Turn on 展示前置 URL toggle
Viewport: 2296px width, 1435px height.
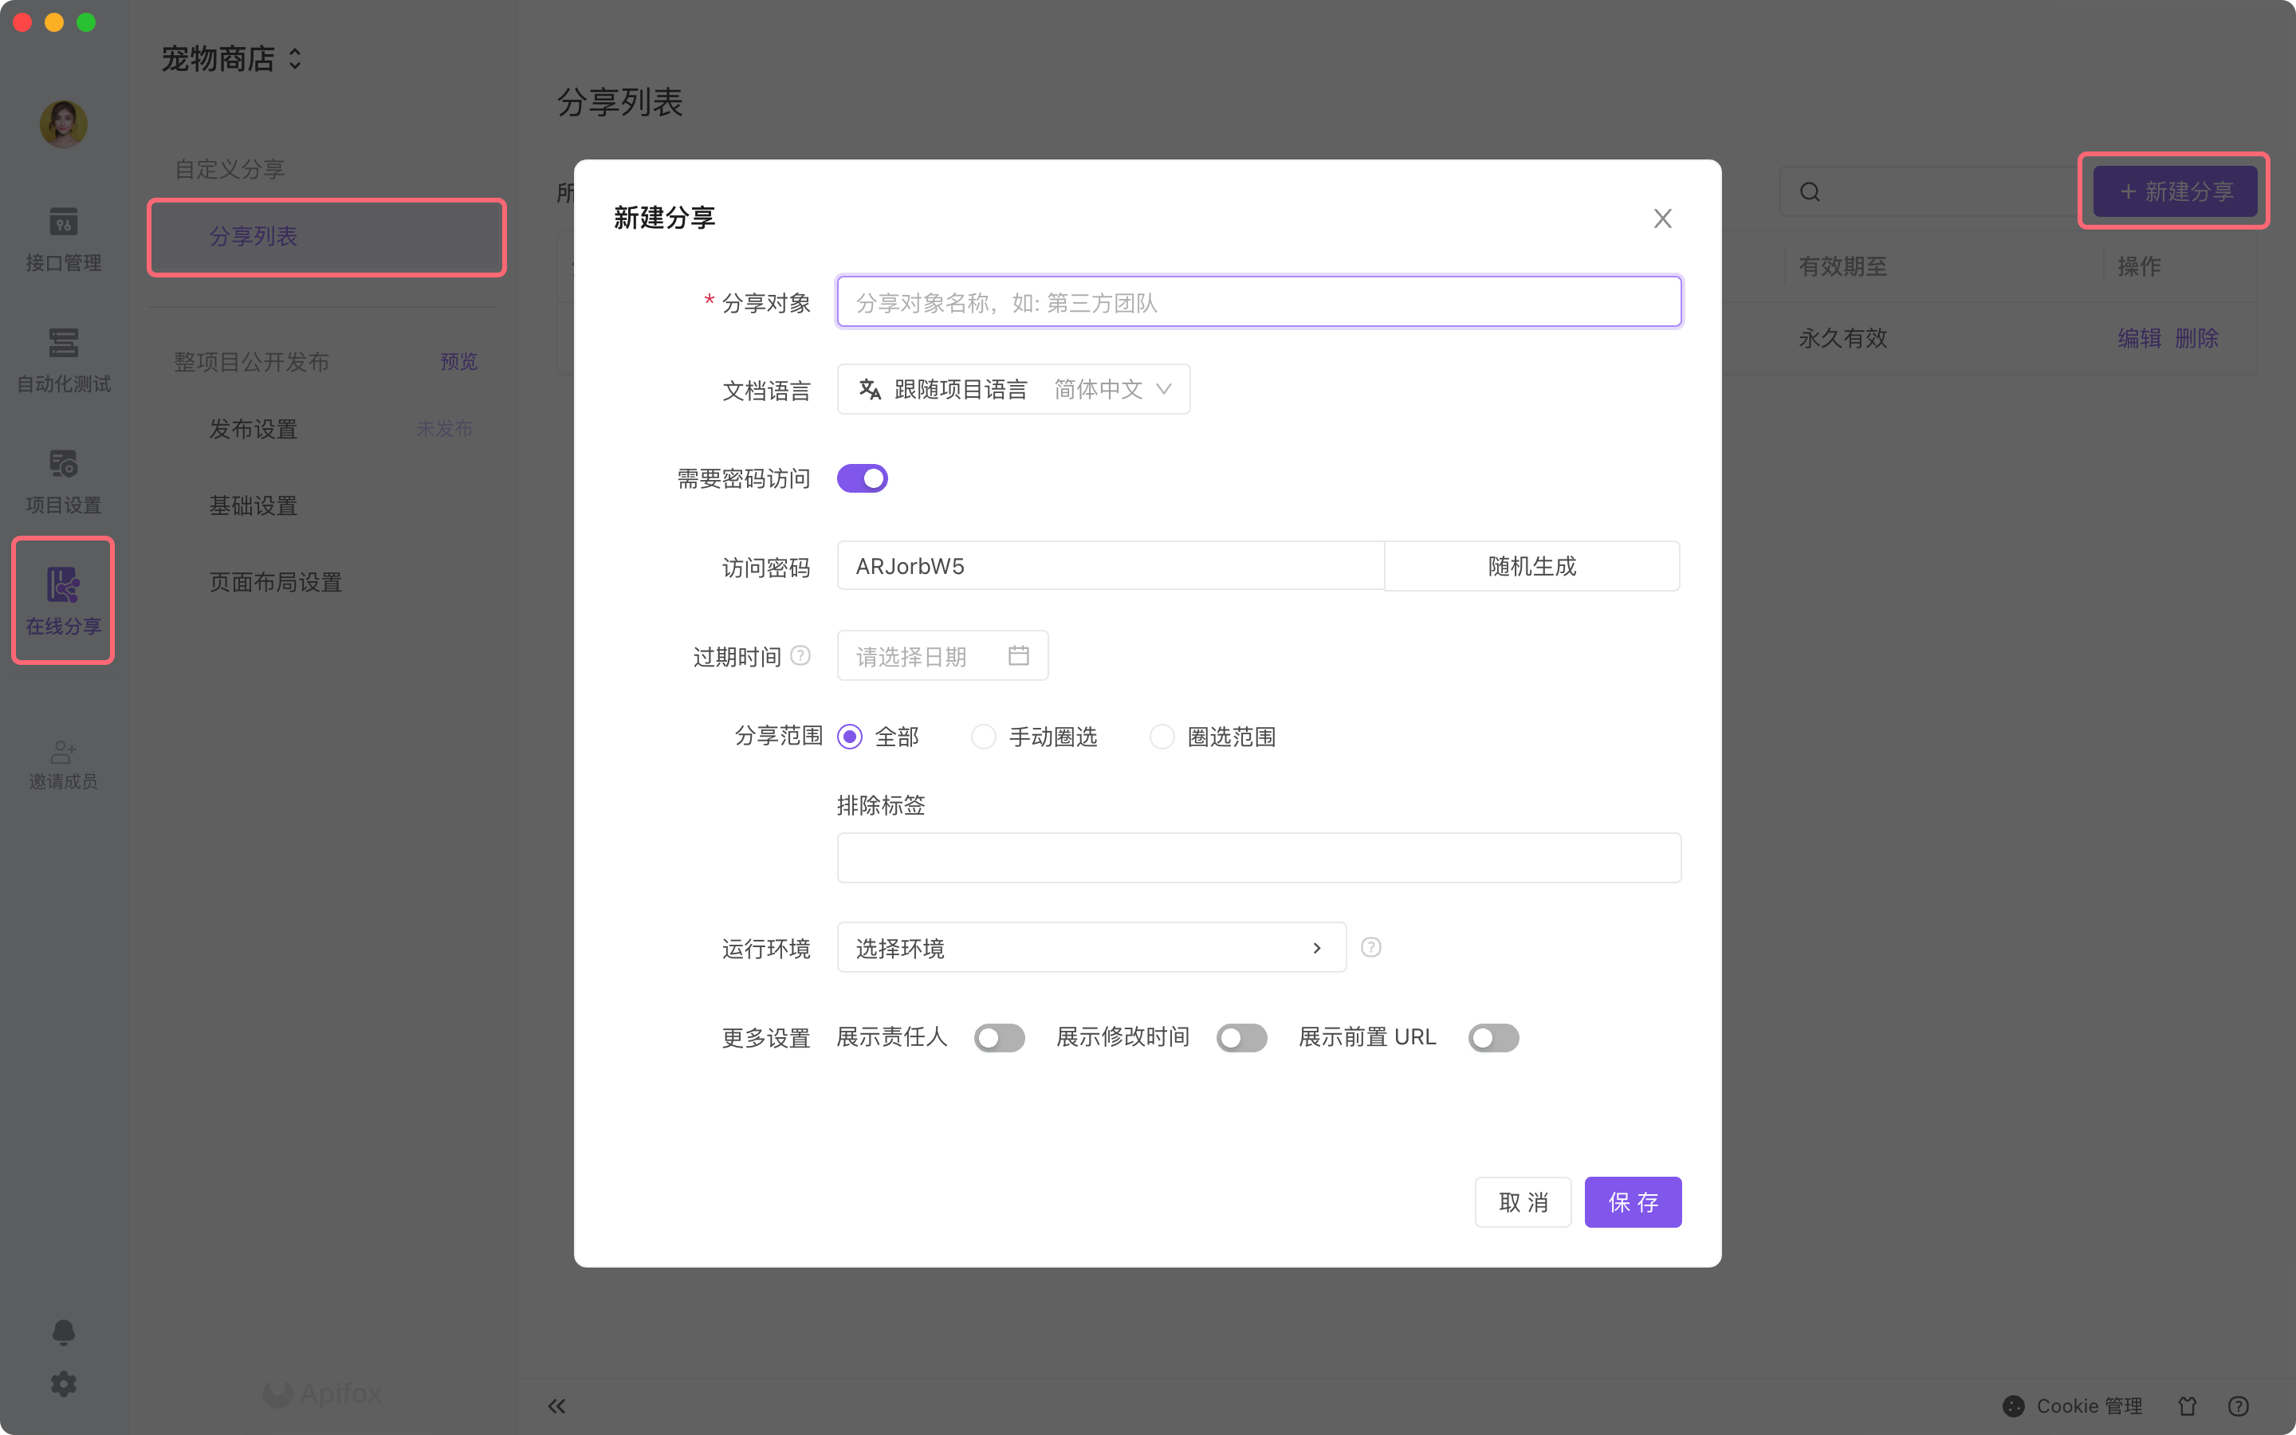click(x=1493, y=1037)
